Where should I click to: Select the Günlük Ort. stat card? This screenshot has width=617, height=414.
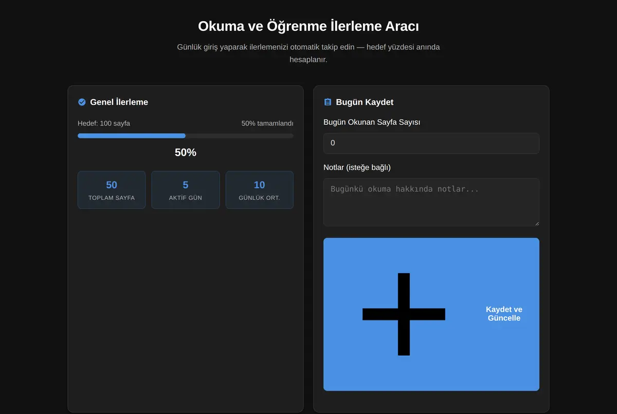pos(260,190)
